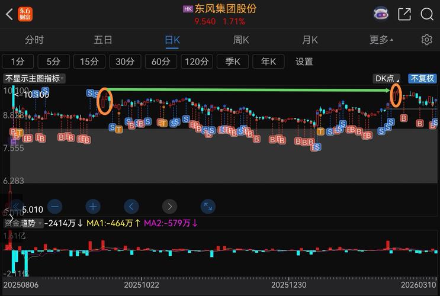Tap the back arrow icon
Viewport: 440px width, 296px height.
click(9, 14)
